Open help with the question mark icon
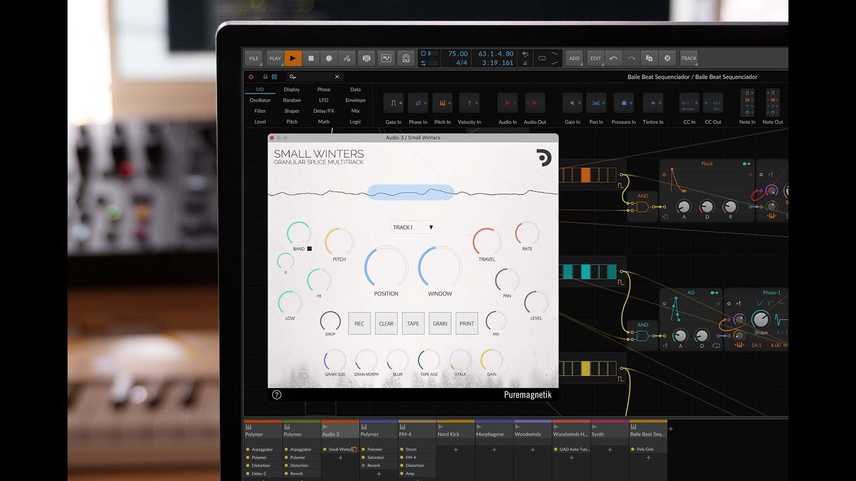This screenshot has height=481, width=856. (277, 395)
